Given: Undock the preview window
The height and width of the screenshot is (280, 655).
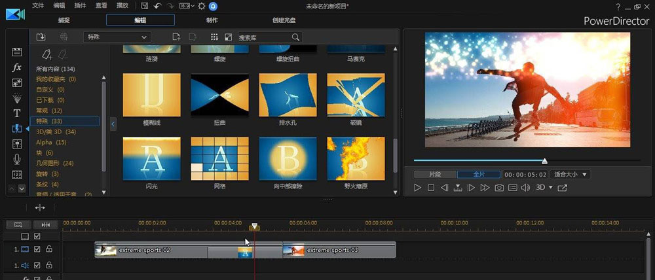Looking at the screenshot, I should point(562,188).
